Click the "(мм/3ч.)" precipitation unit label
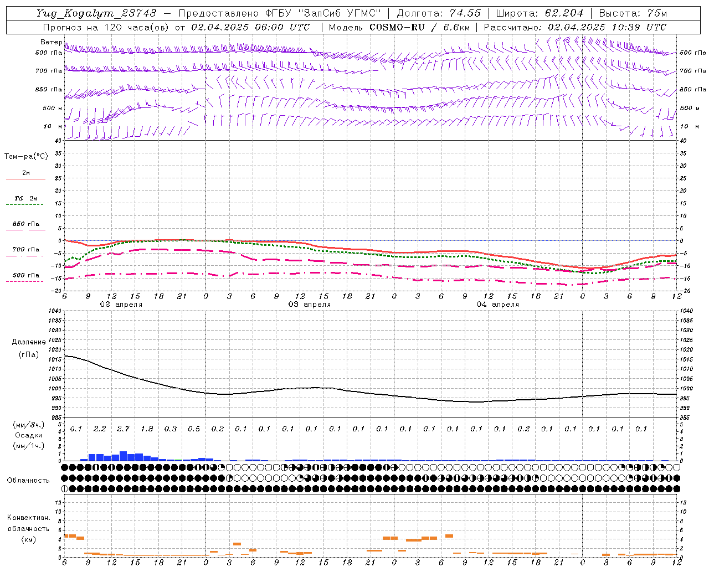This screenshot has height=567, width=709. 29,425
